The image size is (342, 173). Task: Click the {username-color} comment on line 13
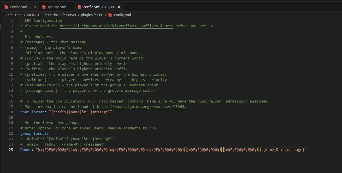pyautogui.click(x=89, y=85)
